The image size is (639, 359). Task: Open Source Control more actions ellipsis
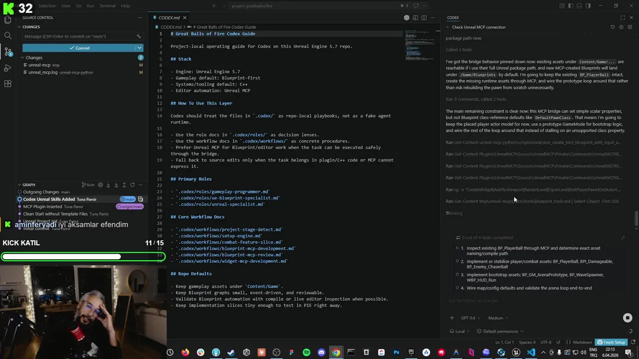pyautogui.click(x=139, y=17)
